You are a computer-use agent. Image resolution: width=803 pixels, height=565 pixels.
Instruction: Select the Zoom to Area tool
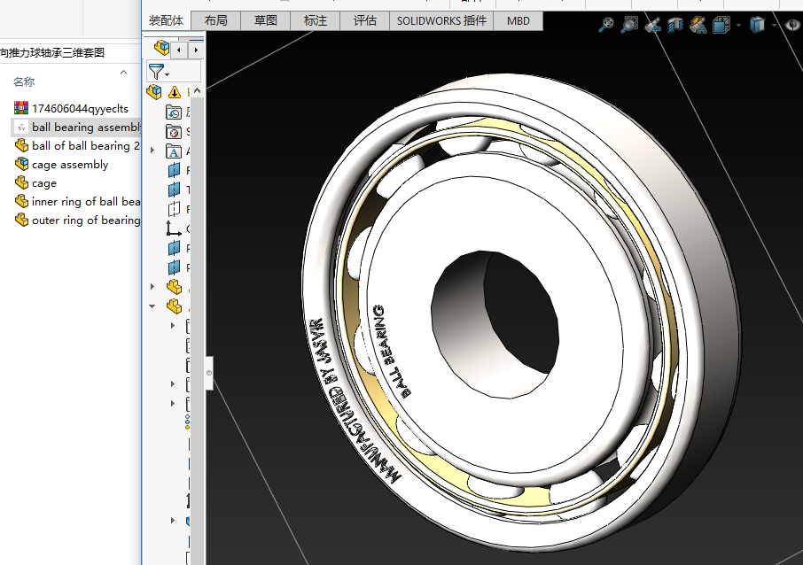[x=629, y=25]
